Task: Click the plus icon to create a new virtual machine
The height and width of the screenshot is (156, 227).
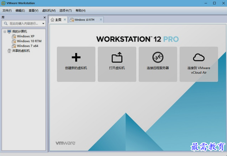Action: (76, 57)
